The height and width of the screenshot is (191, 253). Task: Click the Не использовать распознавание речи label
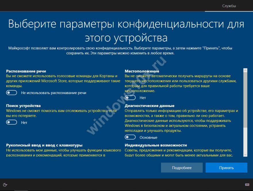coord(53,93)
